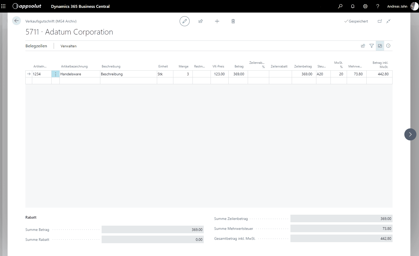Viewport: 419px width, 256px height.
Task: Click the help question mark icon
Action: [x=378, y=6]
